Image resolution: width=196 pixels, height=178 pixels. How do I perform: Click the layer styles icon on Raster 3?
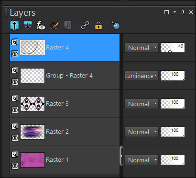click(15, 98)
